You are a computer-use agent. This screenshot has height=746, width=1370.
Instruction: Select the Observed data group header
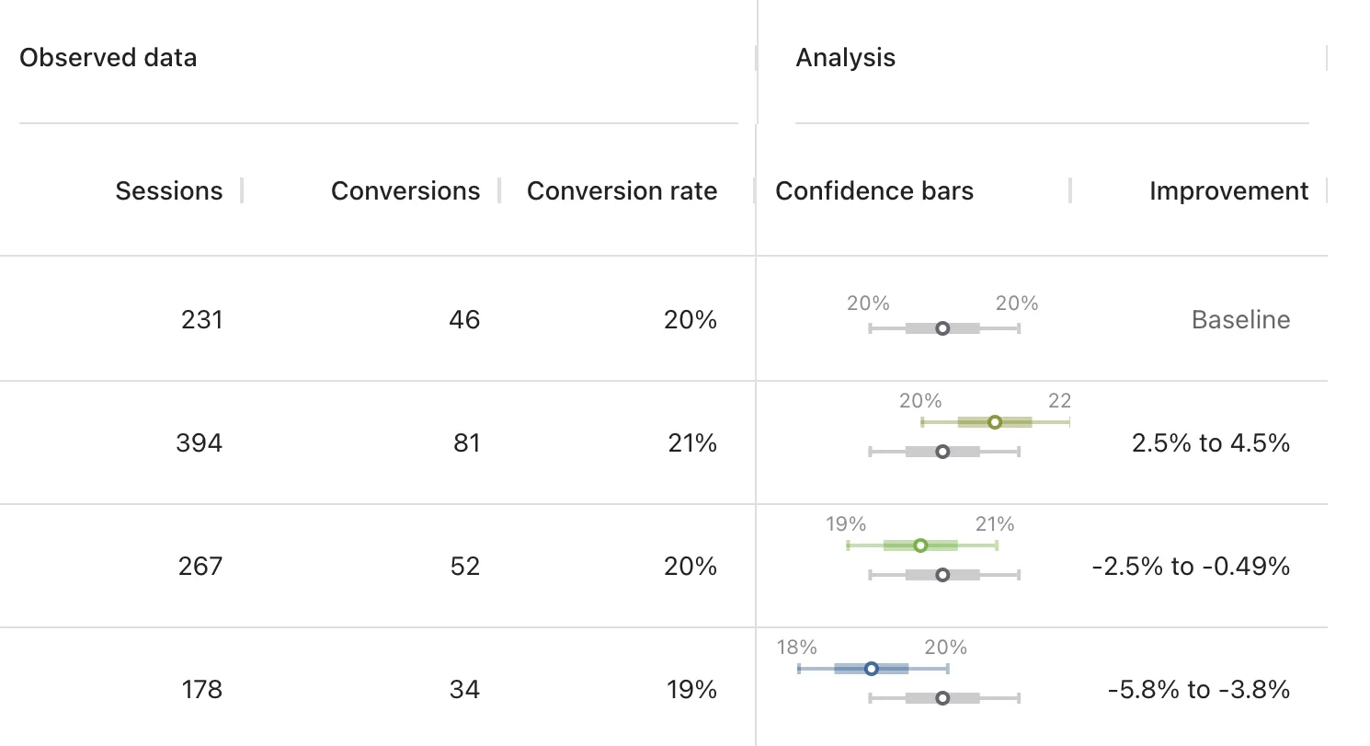(x=108, y=58)
